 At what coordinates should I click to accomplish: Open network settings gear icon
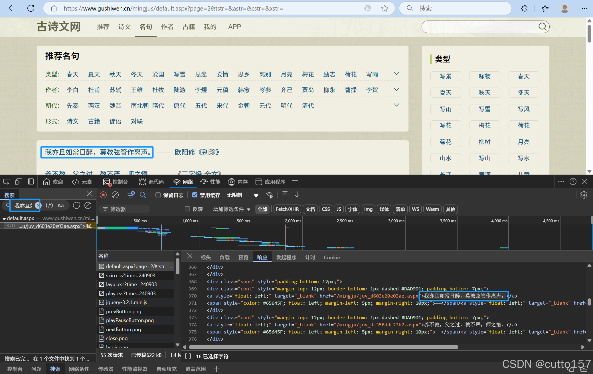584,195
